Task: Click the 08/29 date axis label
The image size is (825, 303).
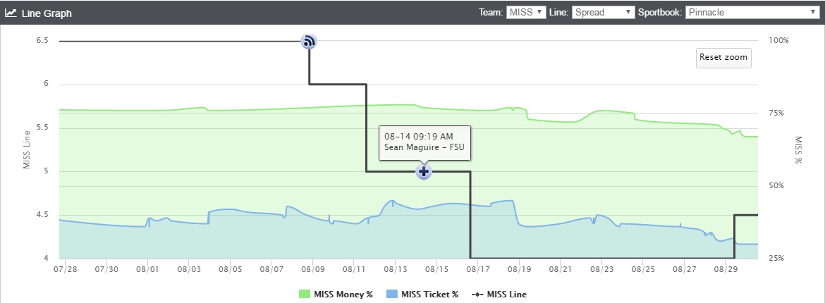Action: click(x=725, y=268)
